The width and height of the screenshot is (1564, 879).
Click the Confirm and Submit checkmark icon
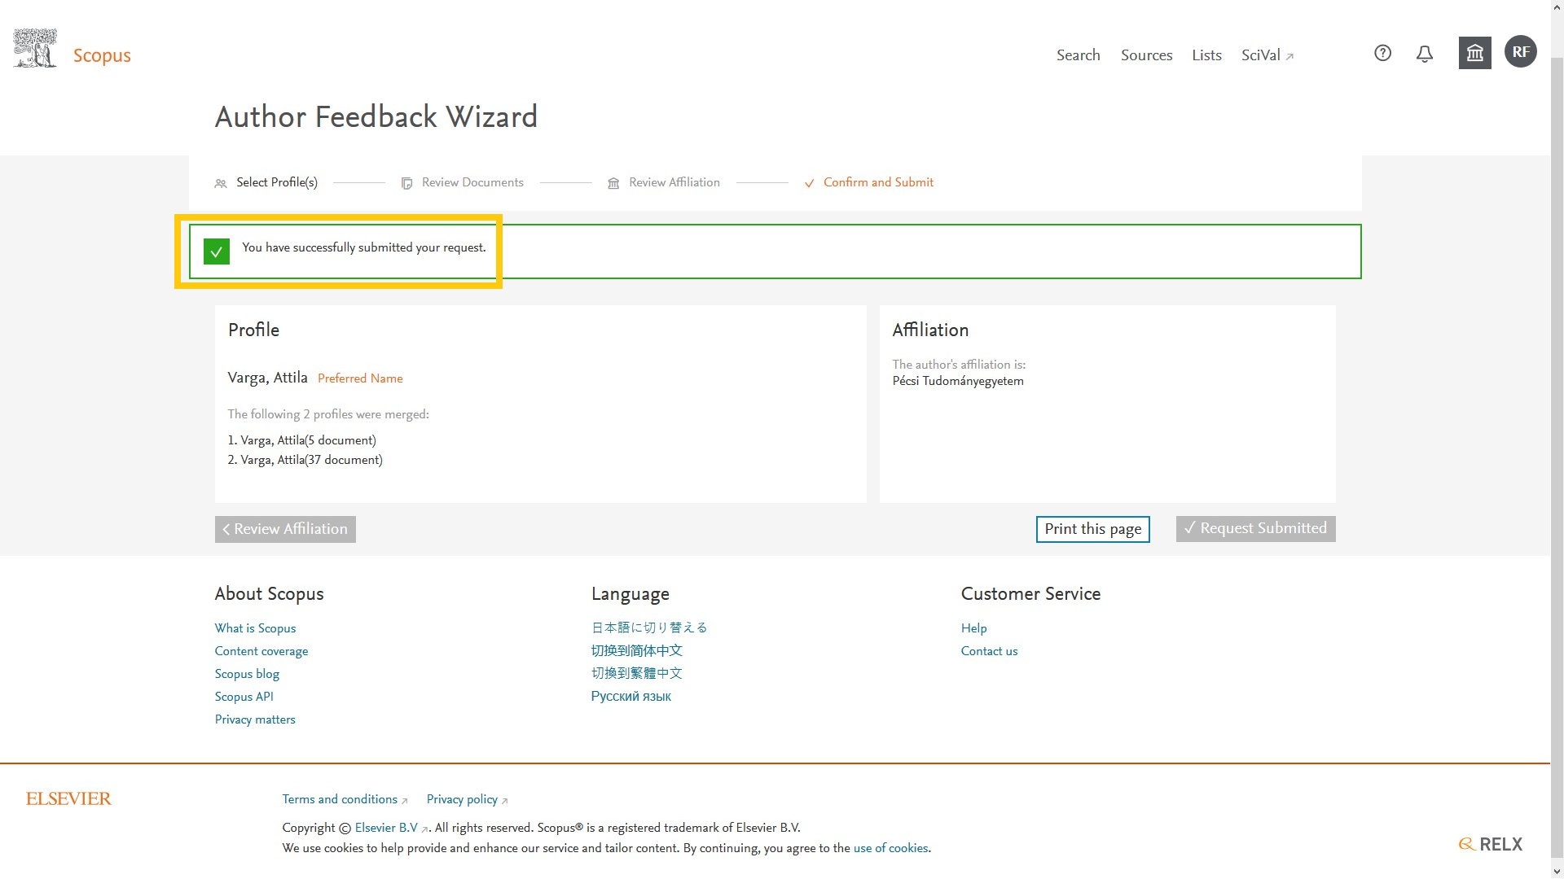(809, 184)
